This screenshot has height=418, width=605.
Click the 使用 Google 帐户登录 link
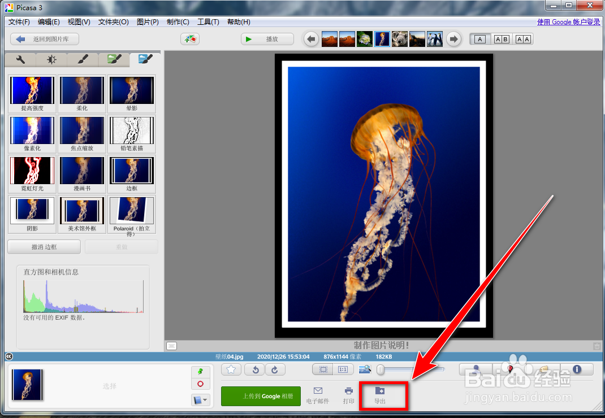[568, 21]
